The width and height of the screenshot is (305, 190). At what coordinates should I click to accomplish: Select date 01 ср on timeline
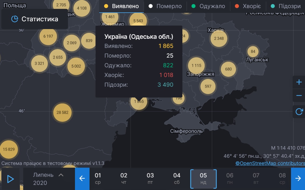(x=98, y=179)
